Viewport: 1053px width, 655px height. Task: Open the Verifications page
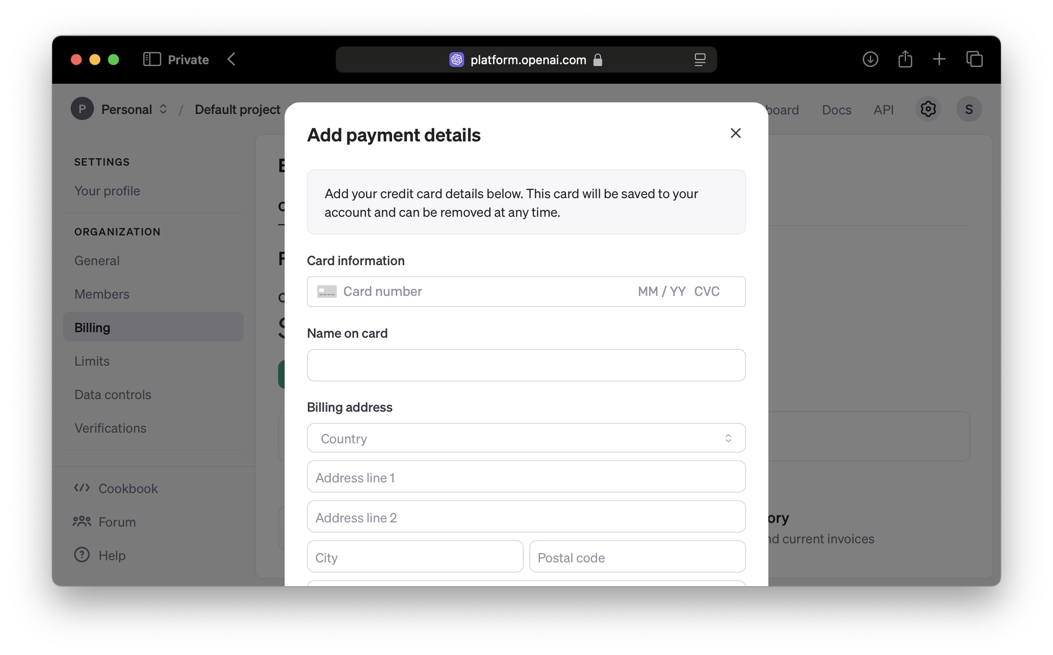110,428
